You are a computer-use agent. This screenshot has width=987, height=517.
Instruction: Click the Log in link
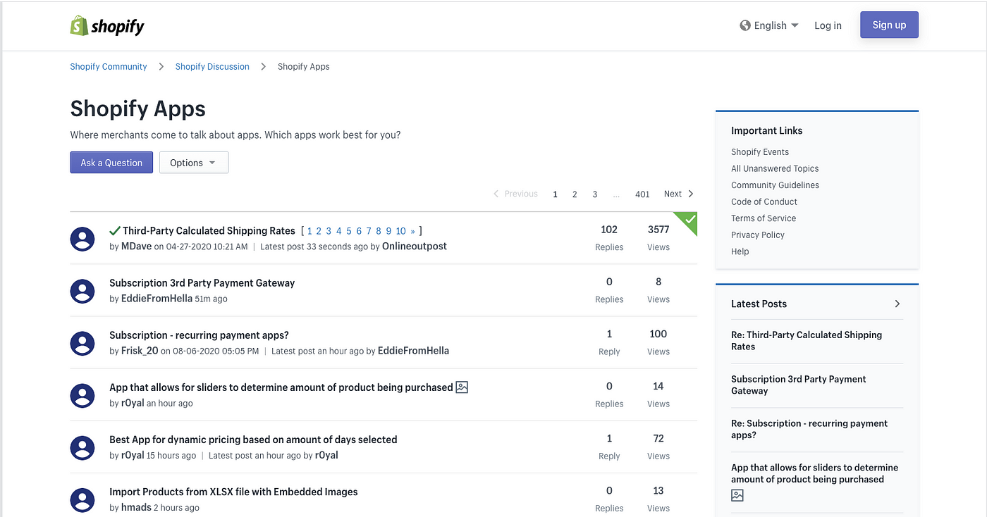(x=828, y=25)
